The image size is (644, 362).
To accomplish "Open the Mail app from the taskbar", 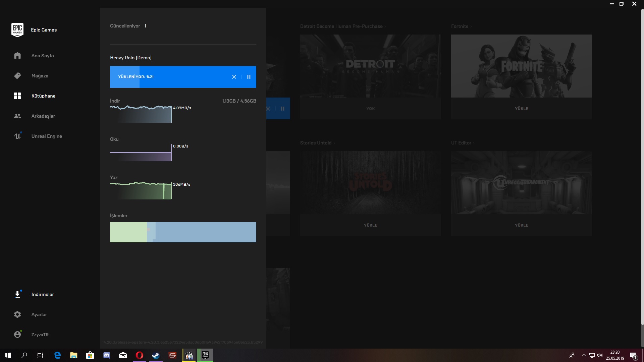I will coord(123,355).
